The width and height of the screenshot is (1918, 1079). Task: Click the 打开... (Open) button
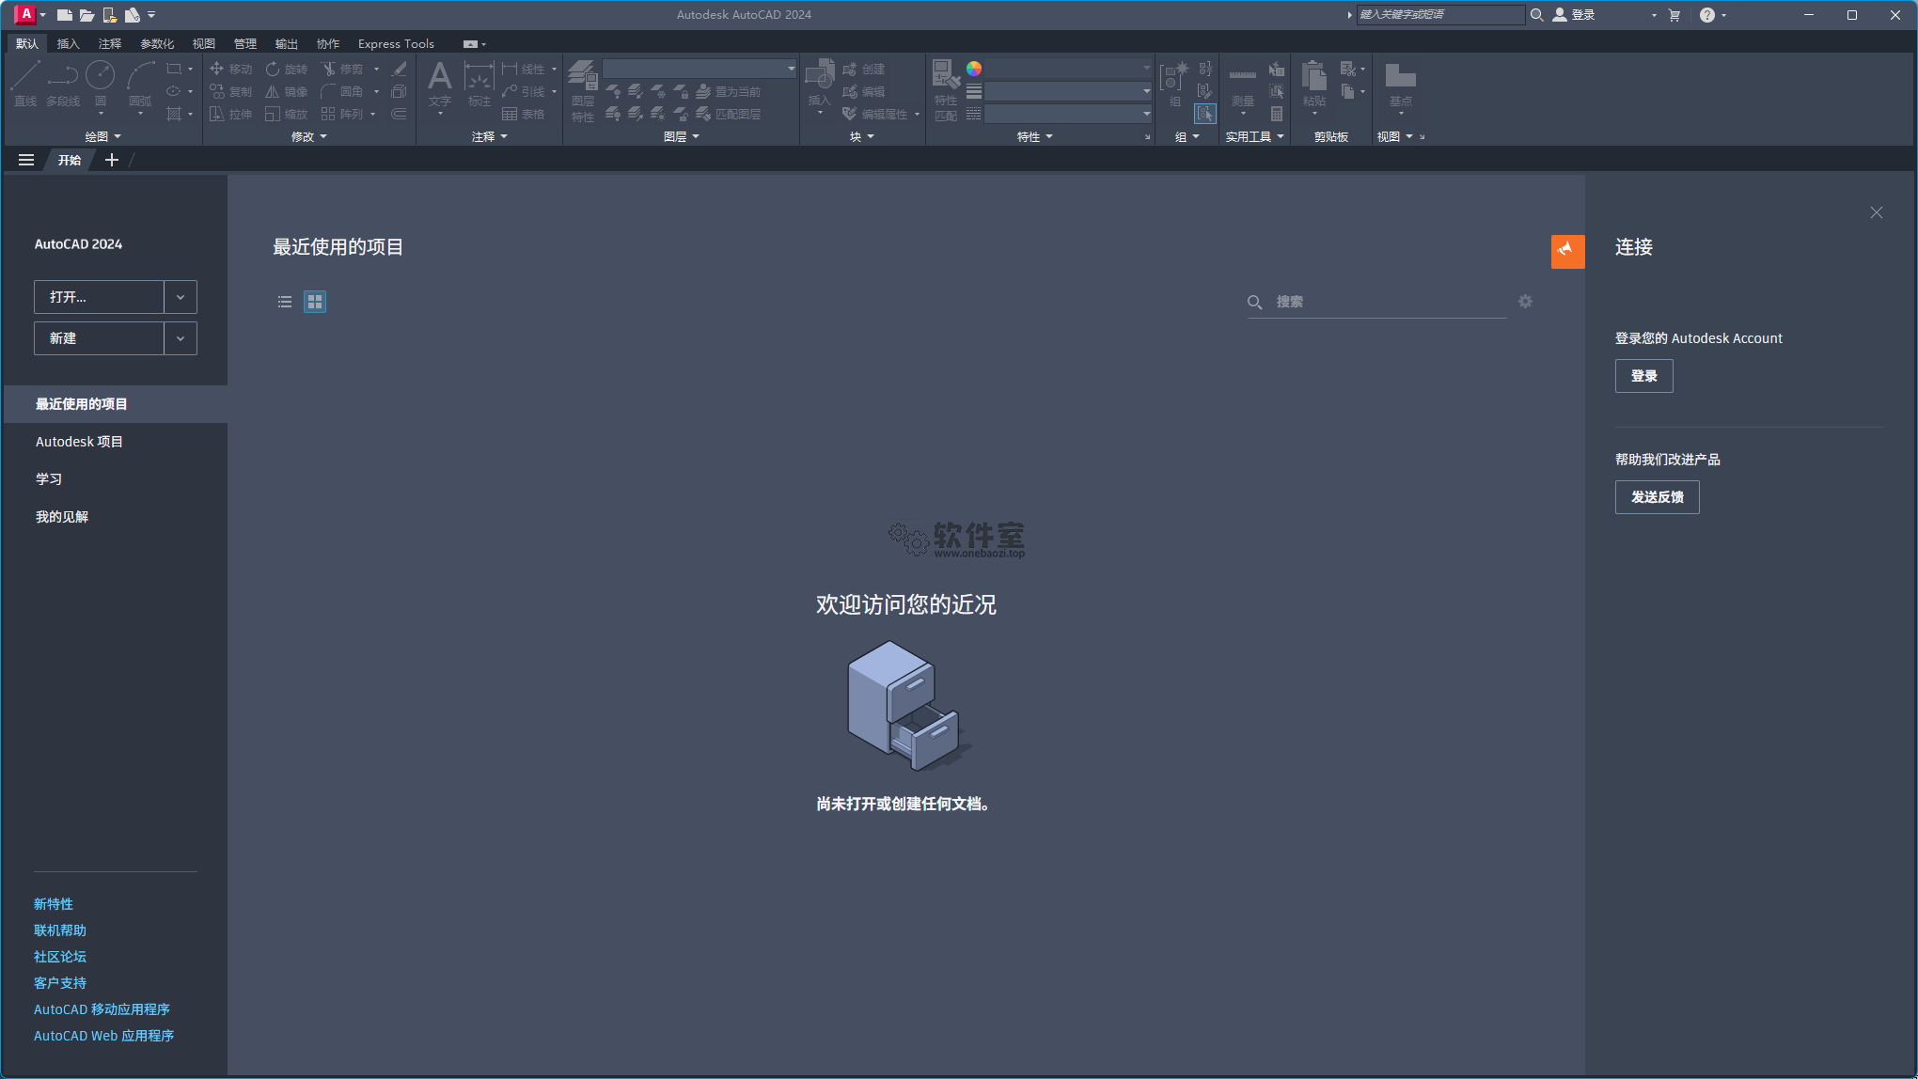click(99, 297)
